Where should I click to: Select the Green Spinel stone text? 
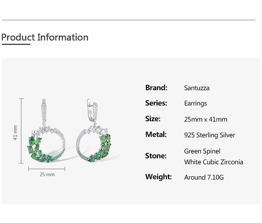click(x=202, y=151)
